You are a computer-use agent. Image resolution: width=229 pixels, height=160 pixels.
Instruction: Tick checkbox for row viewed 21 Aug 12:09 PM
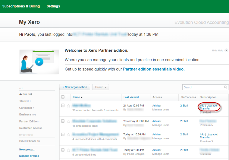[x=63, y=105]
